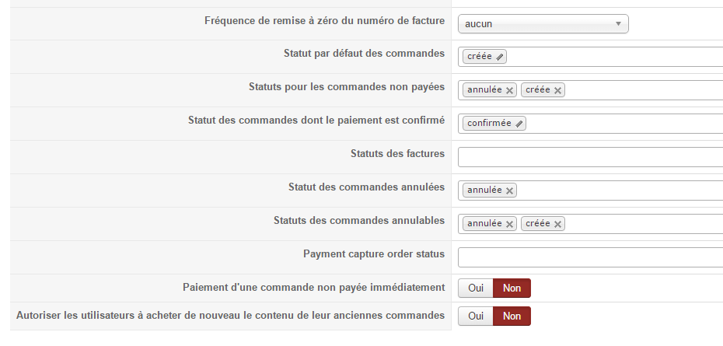
Task: Select Non for repurchasing old order content
Action: point(512,316)
